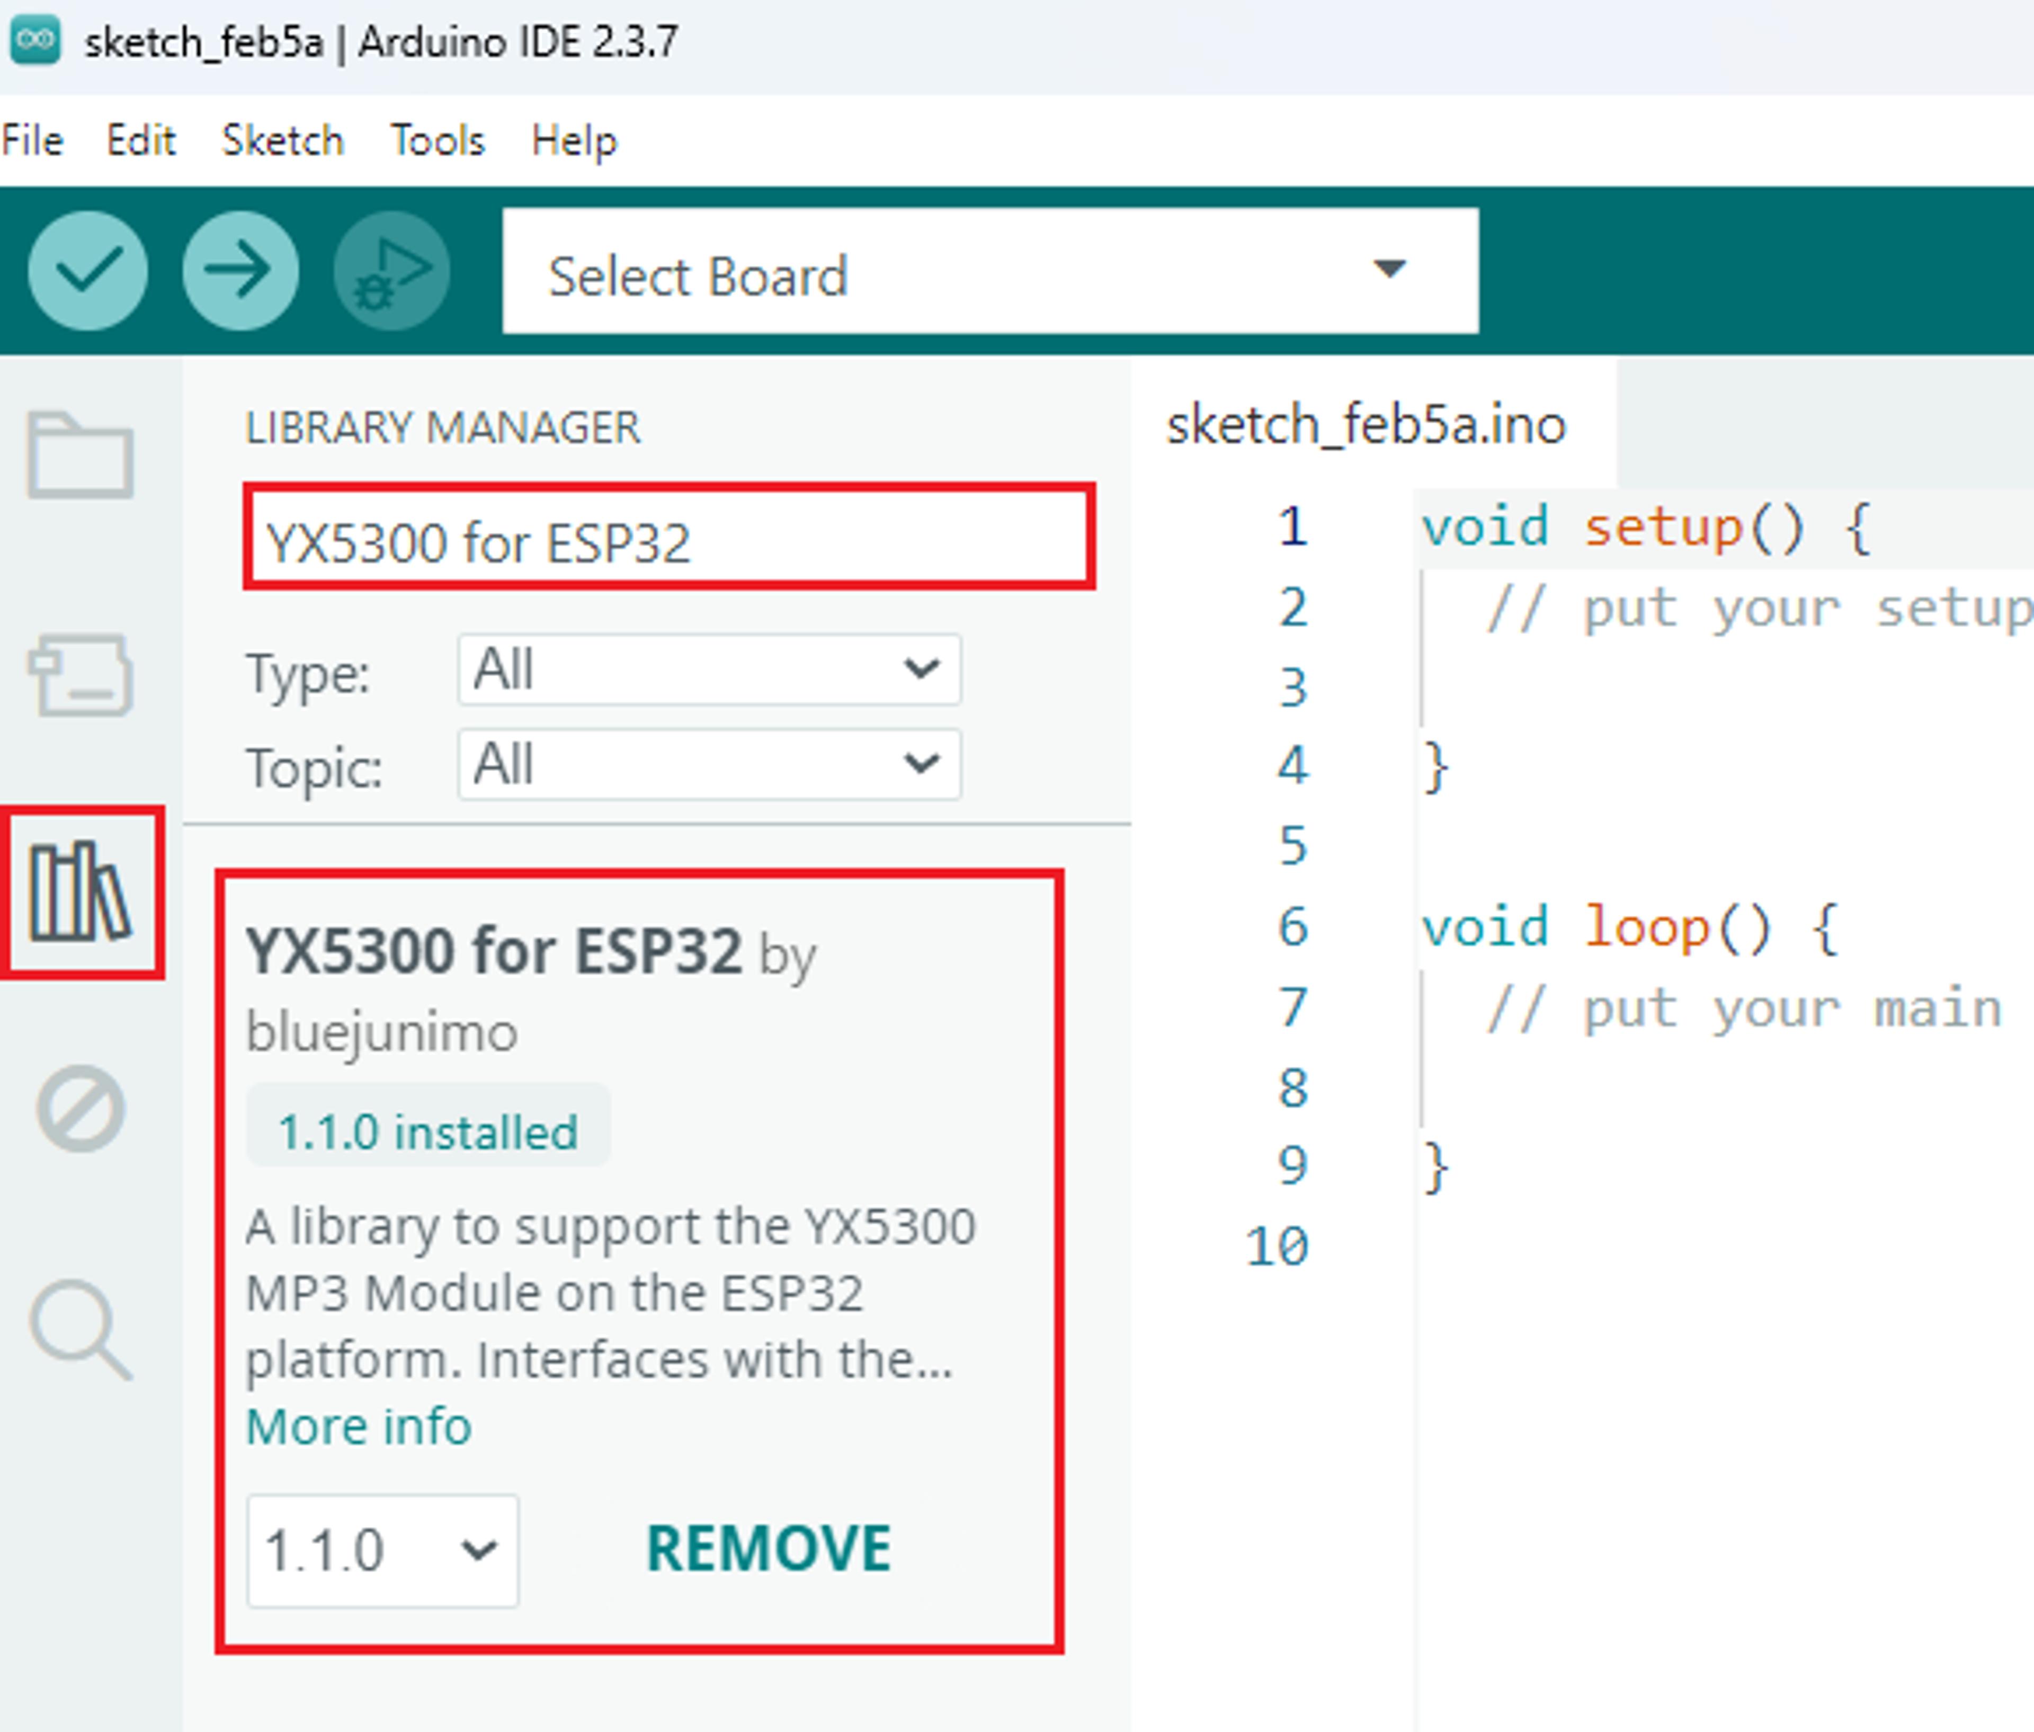
Task: Open the 1.1.0 version selector
Action: (x=383, y=1551)
